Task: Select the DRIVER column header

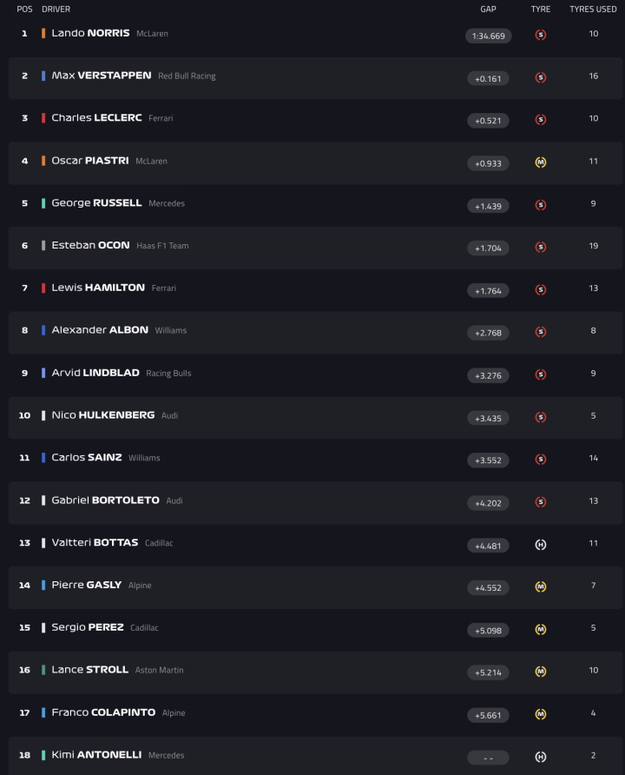Action: [58, 9]
